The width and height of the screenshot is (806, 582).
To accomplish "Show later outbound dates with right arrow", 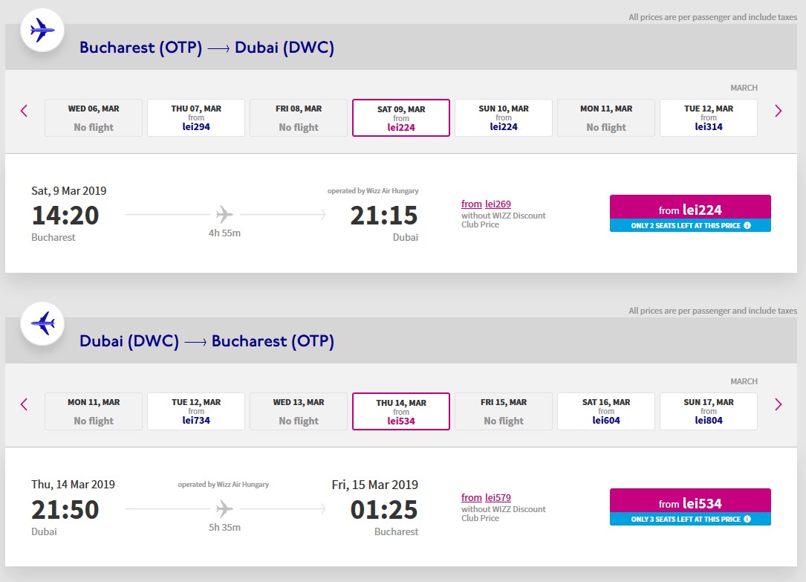I will pos(778,111).
